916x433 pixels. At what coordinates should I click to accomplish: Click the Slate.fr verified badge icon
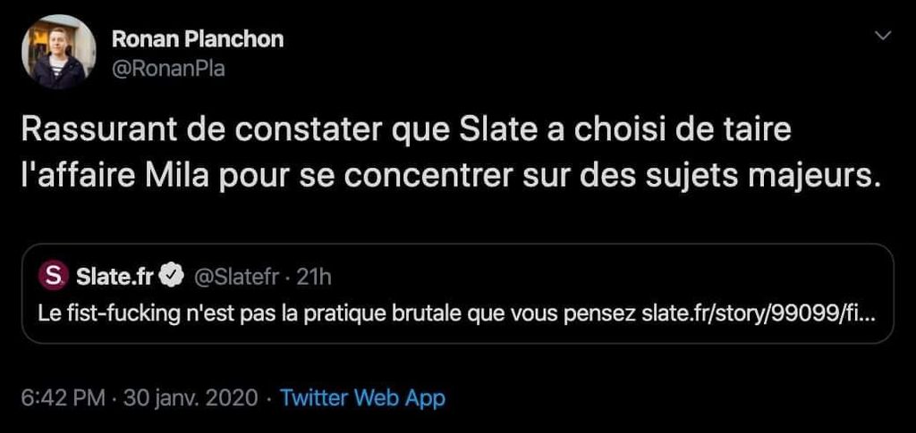tap(173, 277)
